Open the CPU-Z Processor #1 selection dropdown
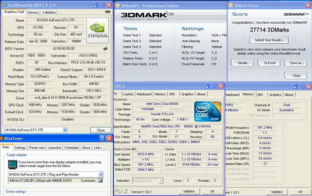This screenshot has width=312, height=196. click(161, 180)
